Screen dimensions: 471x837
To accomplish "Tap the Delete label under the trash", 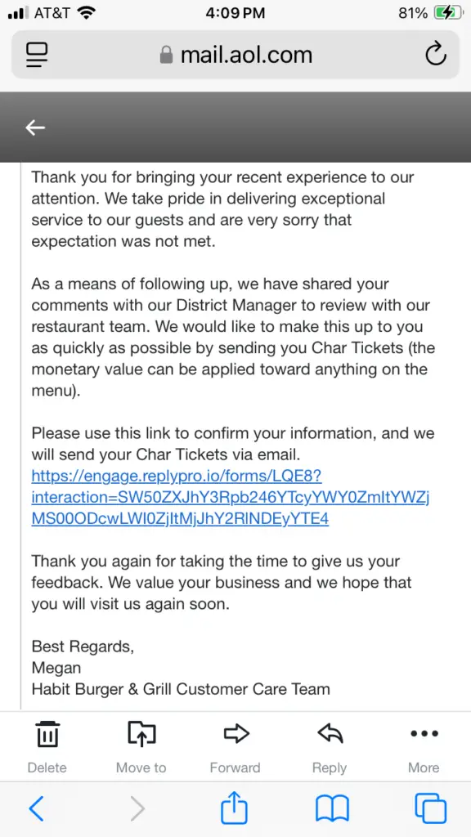I will pos(47,768).
